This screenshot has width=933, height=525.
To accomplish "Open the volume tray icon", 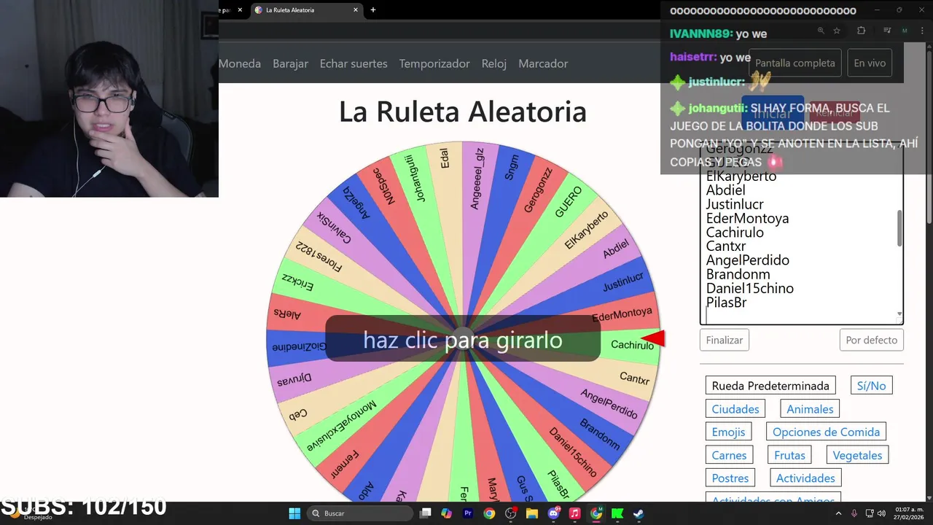I will 882,513.
